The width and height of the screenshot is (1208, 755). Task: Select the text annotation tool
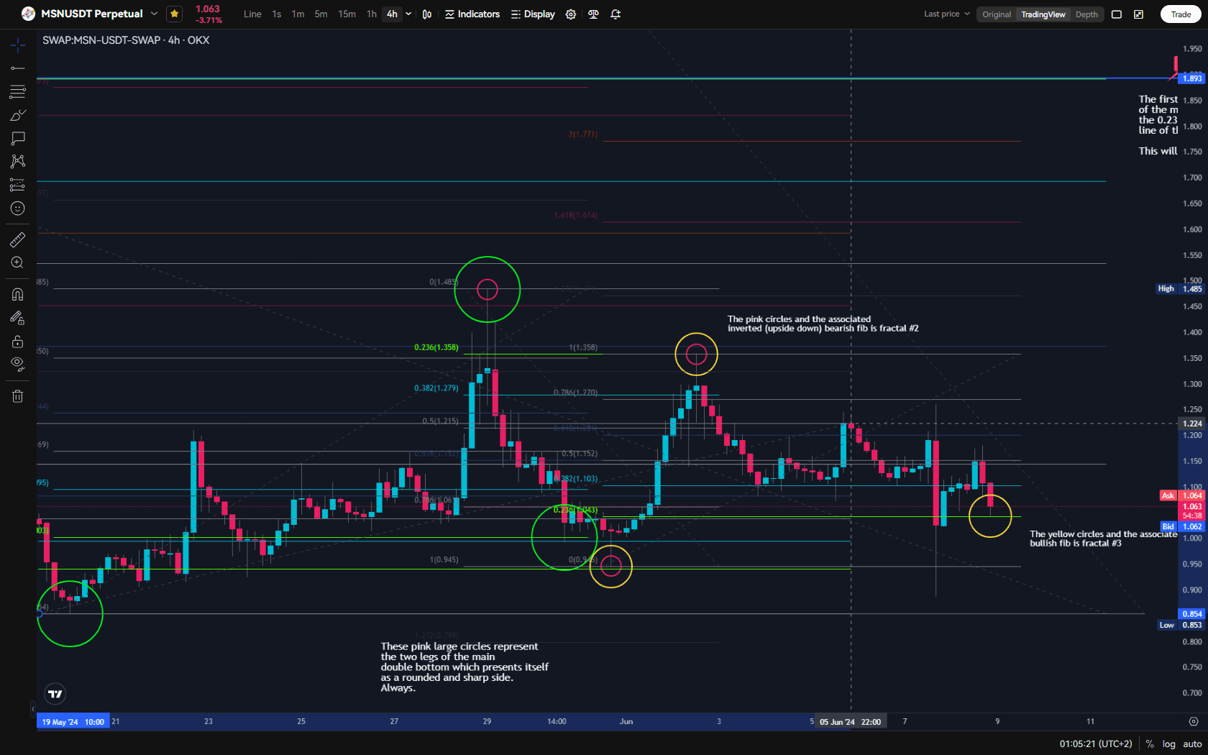click(x=18, y=138)
